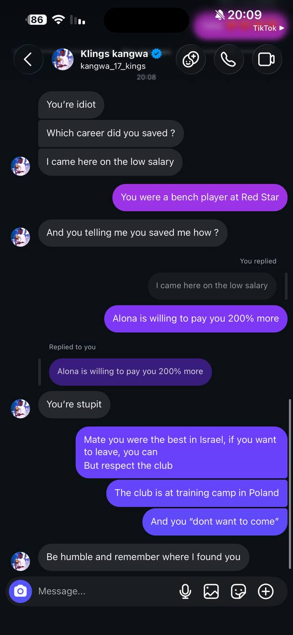Click in the Message text field
This screenshot has width=293, height=635.
(104, 591)
